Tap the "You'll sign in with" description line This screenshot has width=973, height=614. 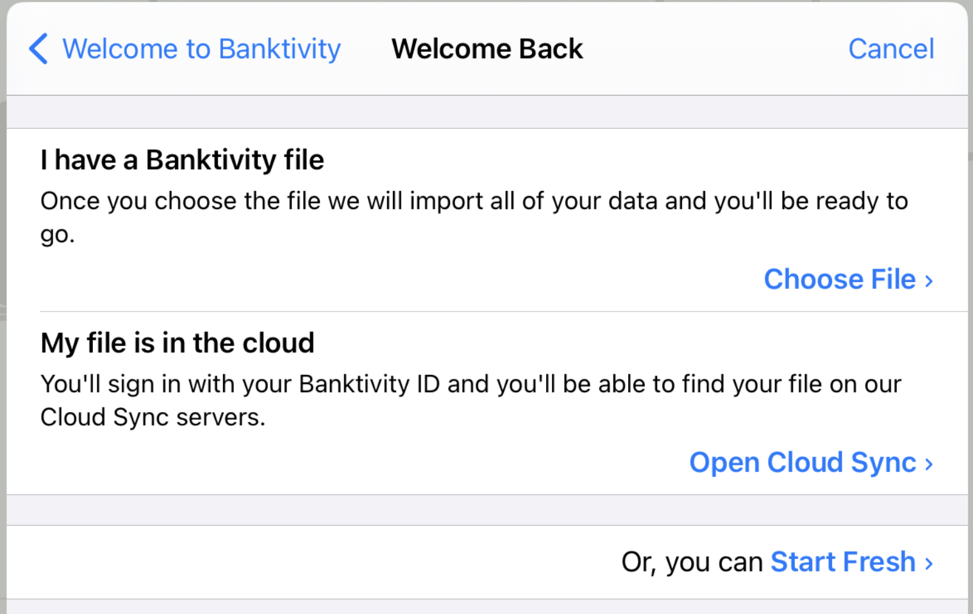[x=470, y=384]
